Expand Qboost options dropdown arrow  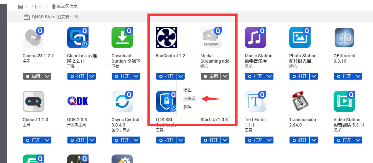[x=47, y=140]
